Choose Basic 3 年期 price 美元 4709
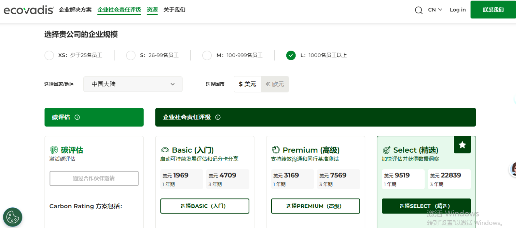516x228 pixels. click(x=228, y=179)
